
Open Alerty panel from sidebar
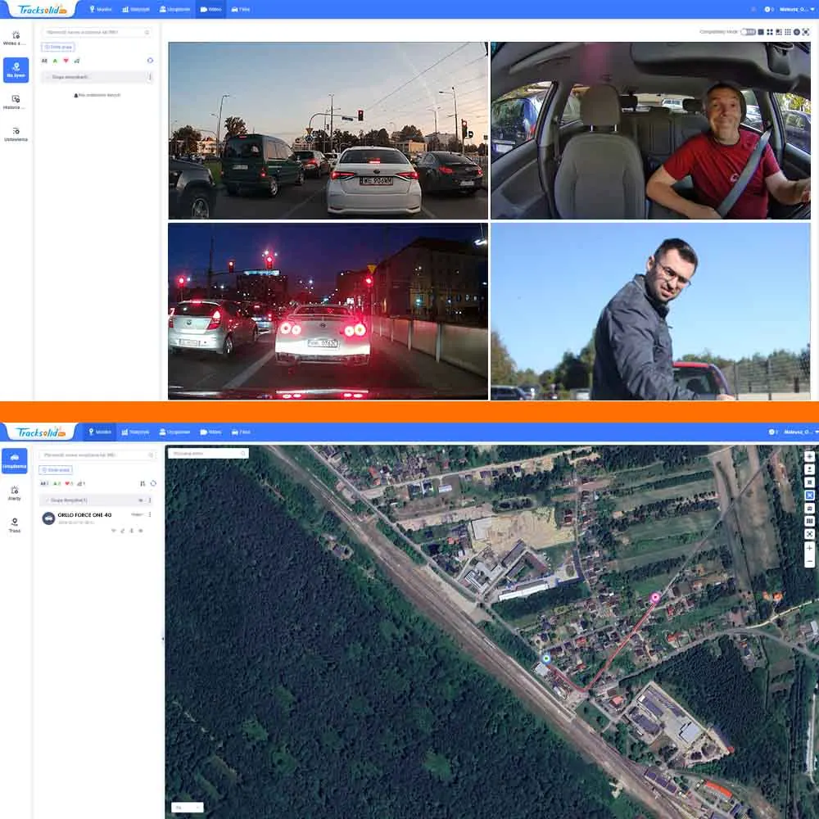click(x=15, y=494)
